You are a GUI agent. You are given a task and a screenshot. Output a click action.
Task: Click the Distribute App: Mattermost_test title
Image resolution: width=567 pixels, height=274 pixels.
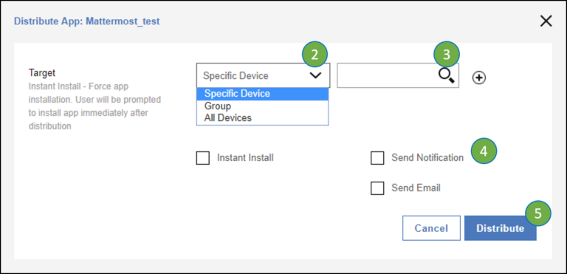tap(87, 21)
